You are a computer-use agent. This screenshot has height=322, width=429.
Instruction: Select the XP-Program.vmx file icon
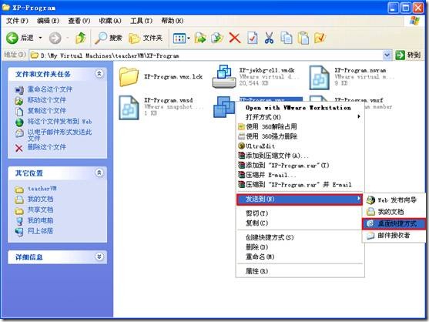(224, 107)
